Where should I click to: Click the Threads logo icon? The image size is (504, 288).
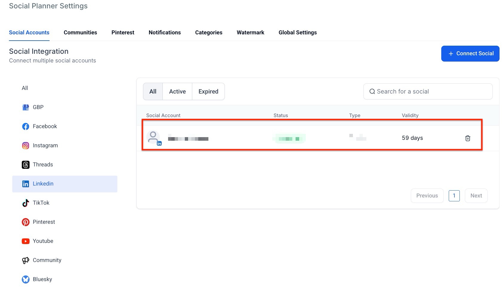click(x=26, y=165)
